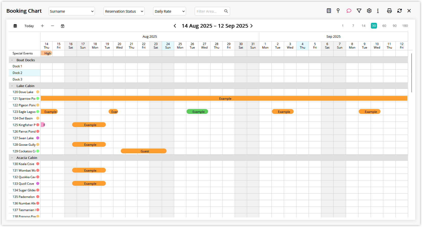This screenshot has width=422, height=227.
Task: Open the Daily Rate dropdown
Action: coord(170,11)
